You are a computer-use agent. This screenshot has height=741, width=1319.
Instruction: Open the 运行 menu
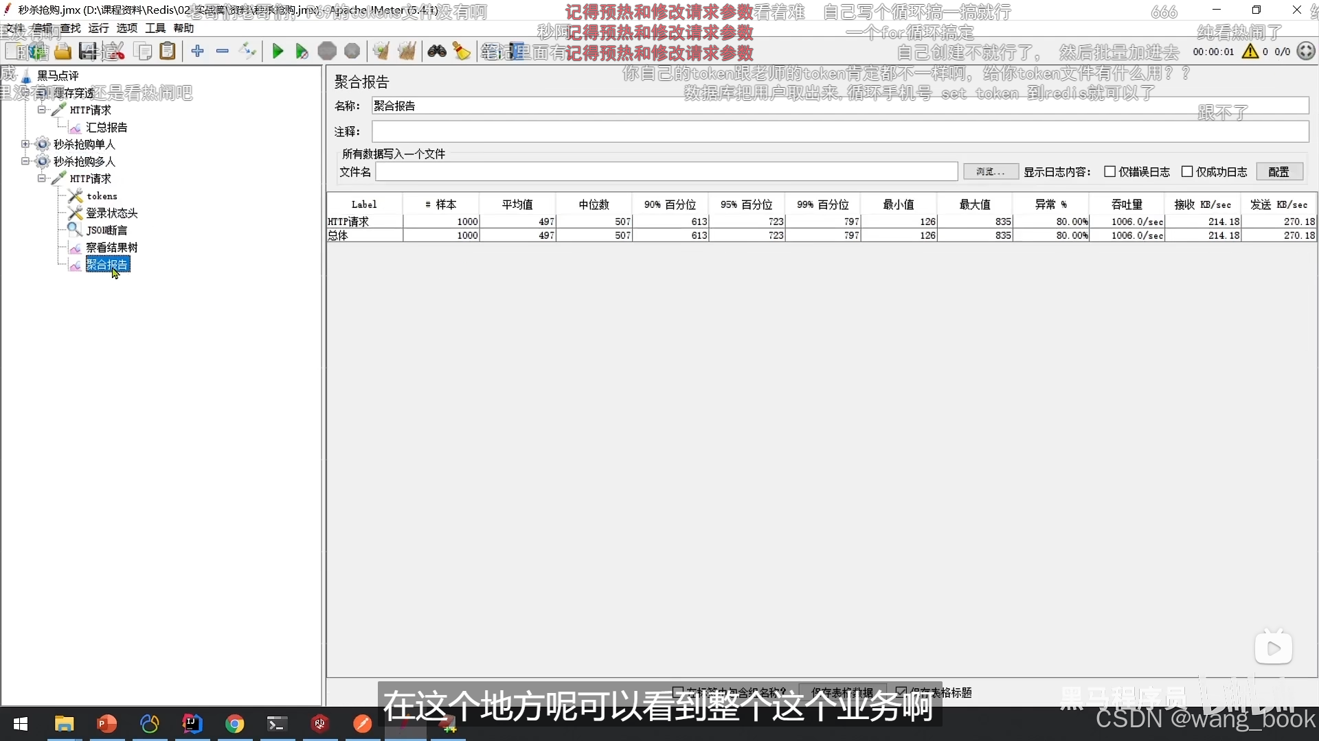[x=98, y=28]
